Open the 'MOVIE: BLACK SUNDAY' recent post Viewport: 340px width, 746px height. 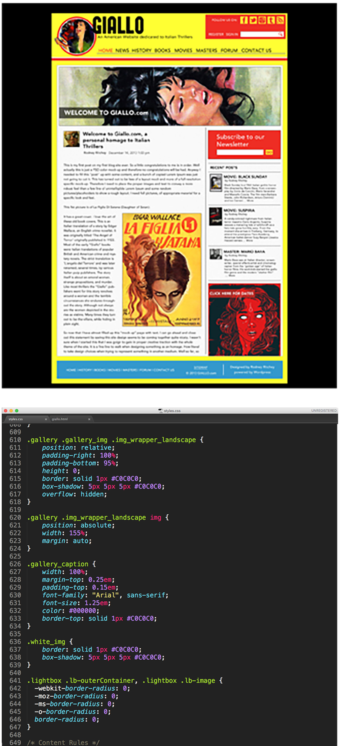coord(246,176)
